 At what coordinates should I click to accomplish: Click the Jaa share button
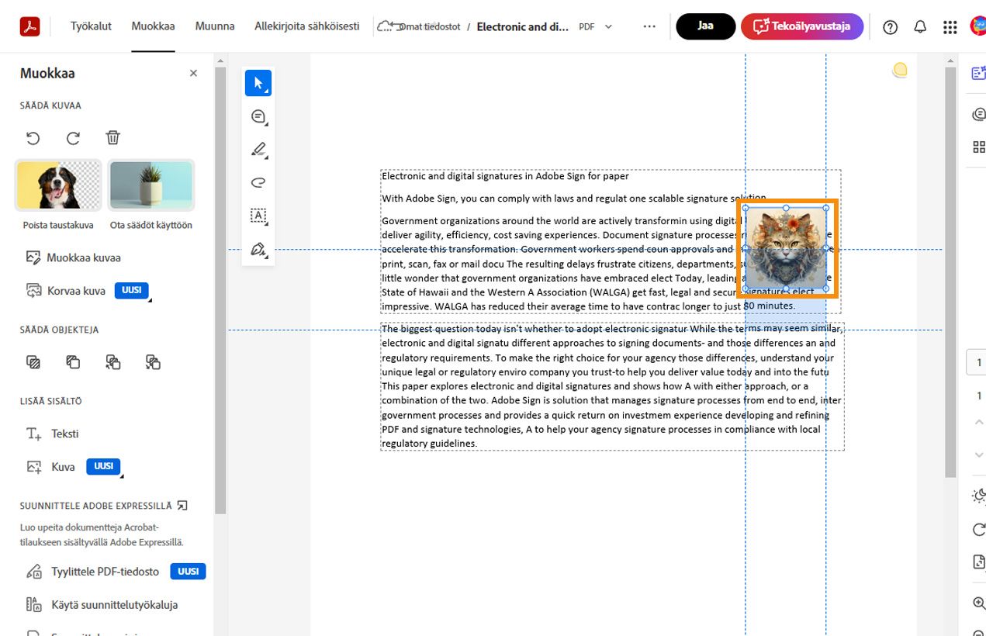(x=706, y=26)
